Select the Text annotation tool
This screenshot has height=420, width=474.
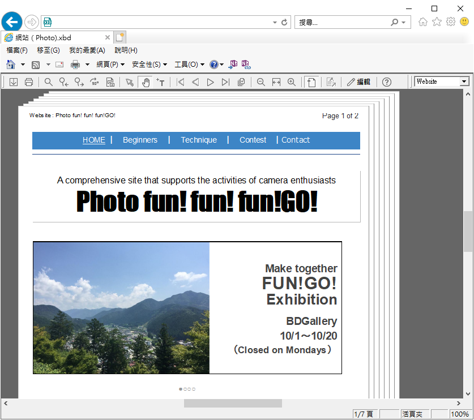pyautogui.click(x=160, y=82)
